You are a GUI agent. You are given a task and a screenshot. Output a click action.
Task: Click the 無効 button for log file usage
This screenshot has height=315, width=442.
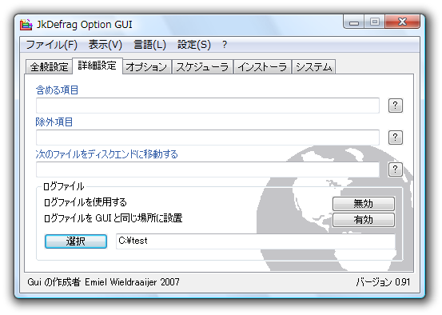tap(364, 204)
